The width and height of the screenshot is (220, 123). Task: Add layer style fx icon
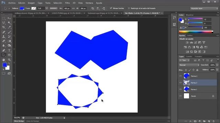coord(190,121)
